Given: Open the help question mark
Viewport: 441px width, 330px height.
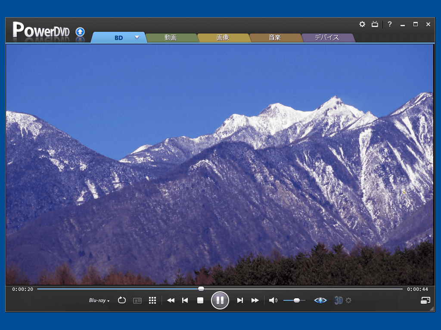Looking at the screenshot, I should point(389,24).
